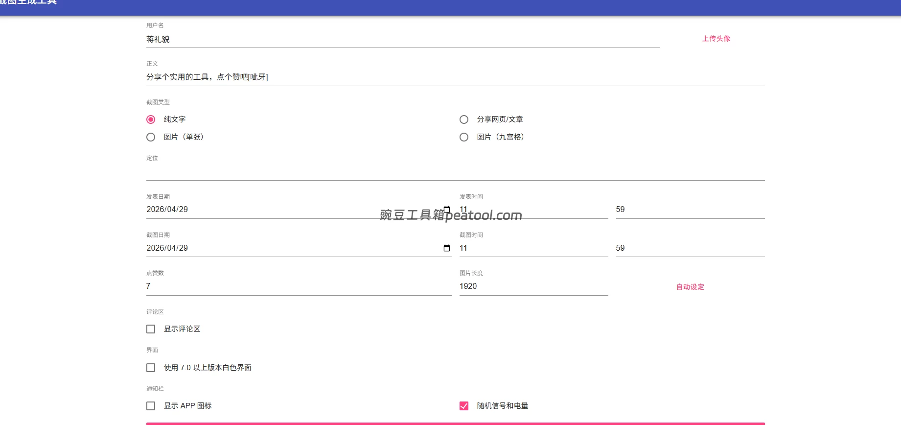Click the 点赞数 input field
901x425 pixels.
pyautogui.click(x=299, y=286)
